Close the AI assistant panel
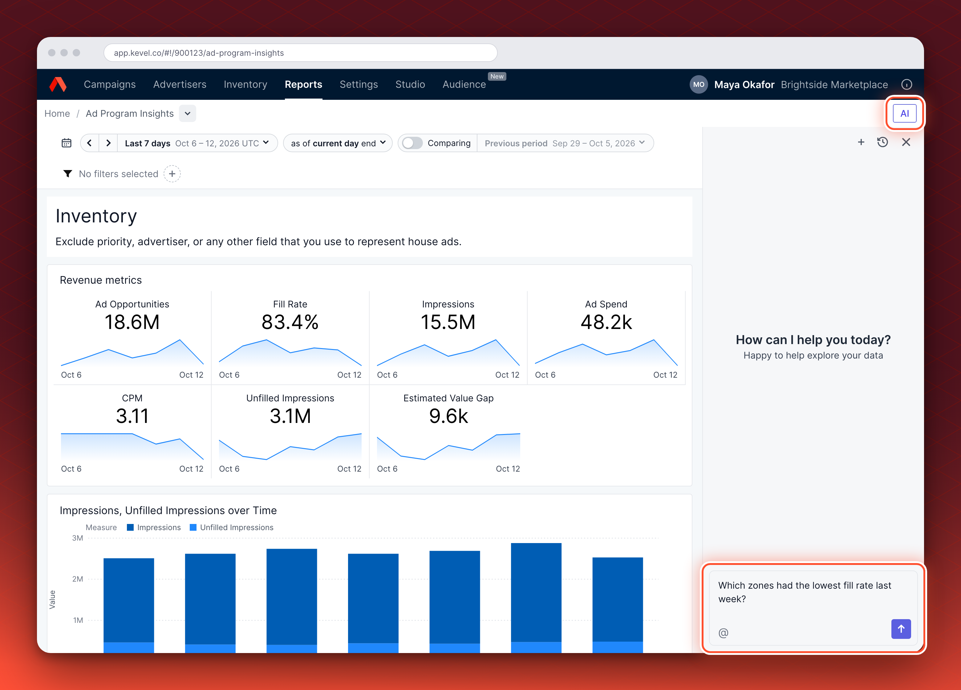This screenshot has height=690, width=961. 906,142
